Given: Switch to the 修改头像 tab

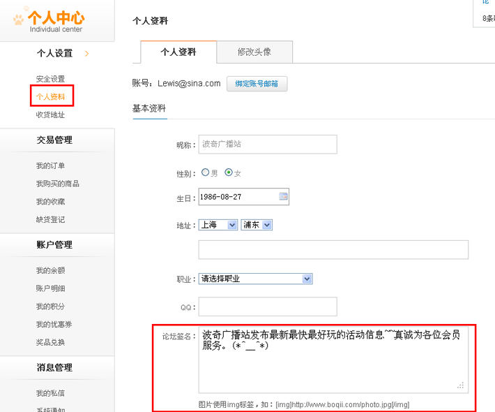Looking at the screenshot, I should point(254,52).
